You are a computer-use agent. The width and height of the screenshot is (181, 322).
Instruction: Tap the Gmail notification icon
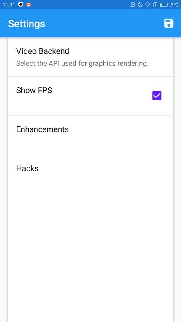[x=29, y=5]
